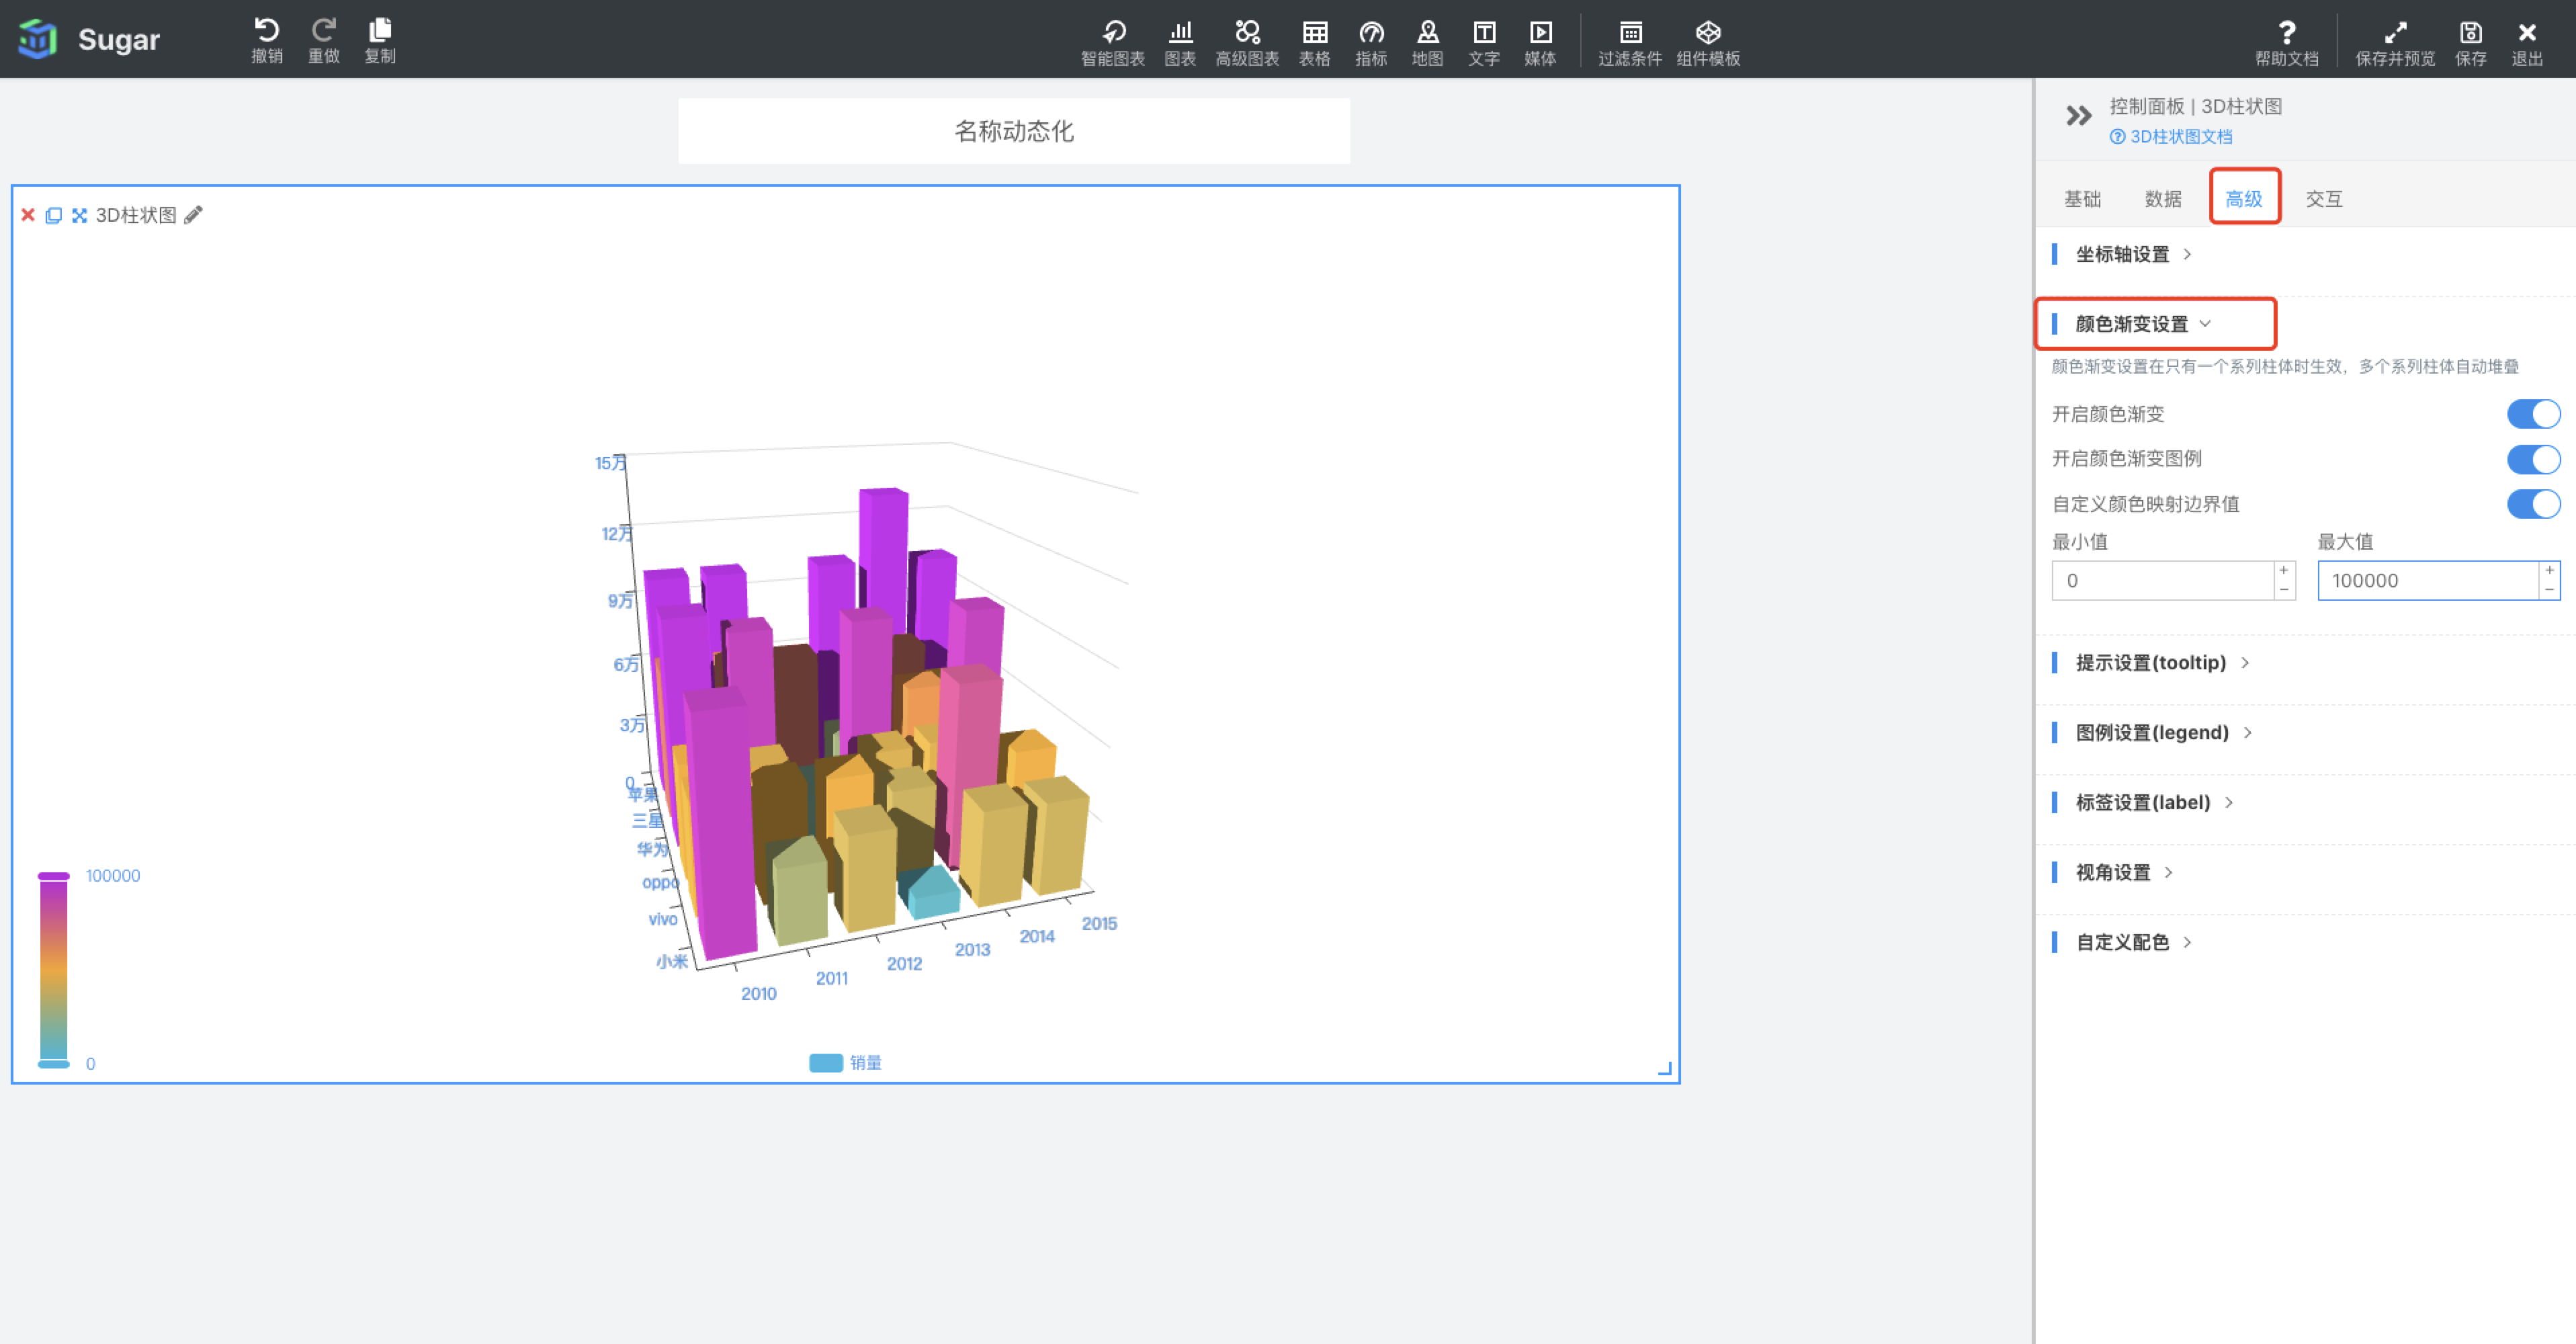Insert a 媒体 media component
The width and height of the screenshot is (2576, 1344).
pyautogui.click(x=1541, y=43)
